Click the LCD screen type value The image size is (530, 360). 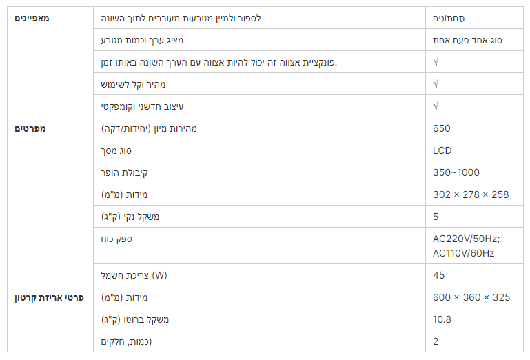(x=442, y=150)
